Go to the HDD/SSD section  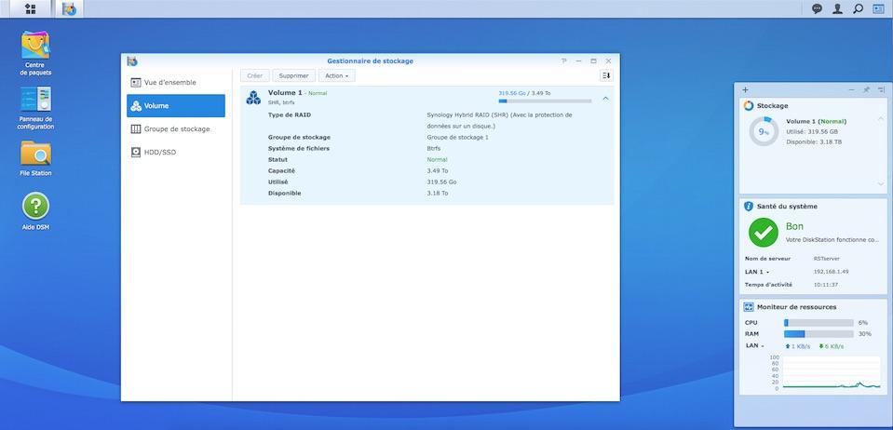point(176,152)
